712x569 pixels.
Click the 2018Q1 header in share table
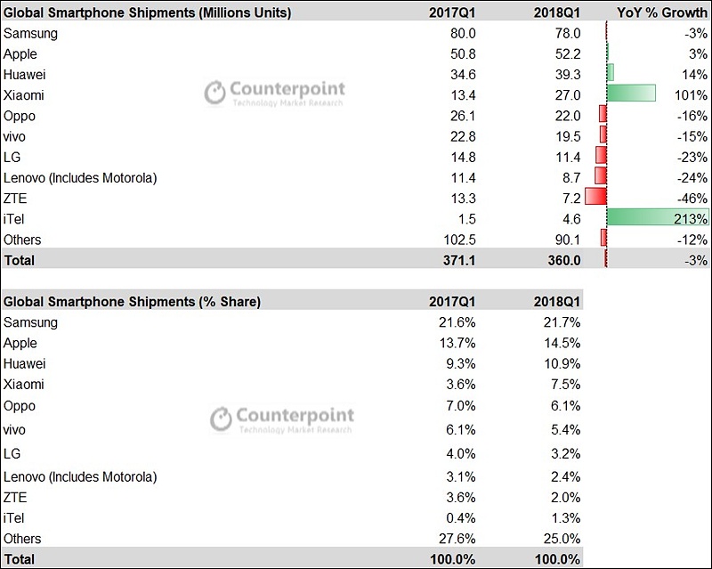[557, 302]
